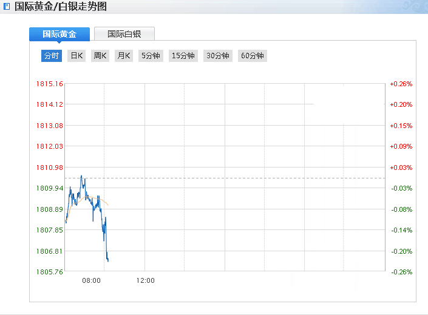The image size is (428, 315).
Task: Click the 1810.98 price axis label
Action: (x=50, y=168)
